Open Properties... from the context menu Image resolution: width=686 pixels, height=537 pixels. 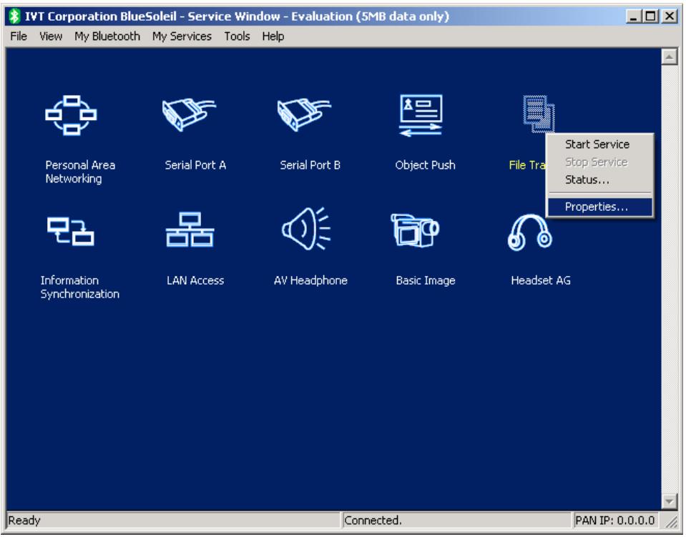tap(599, 207)
